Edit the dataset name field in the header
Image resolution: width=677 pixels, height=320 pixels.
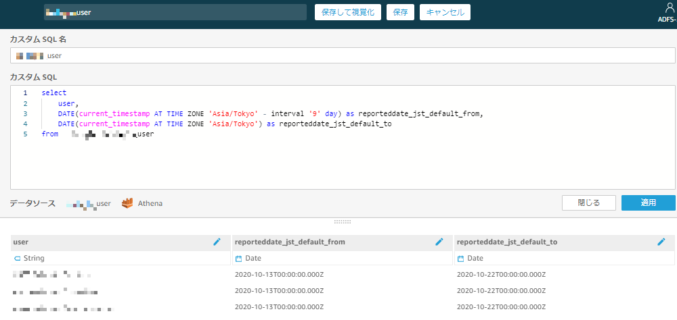pyautogui.click(x=175, y=13)
